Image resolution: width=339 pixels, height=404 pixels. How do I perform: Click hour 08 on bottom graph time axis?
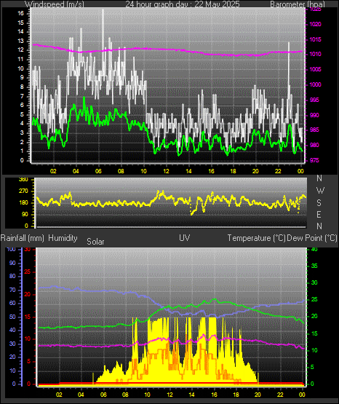[125, 395]
